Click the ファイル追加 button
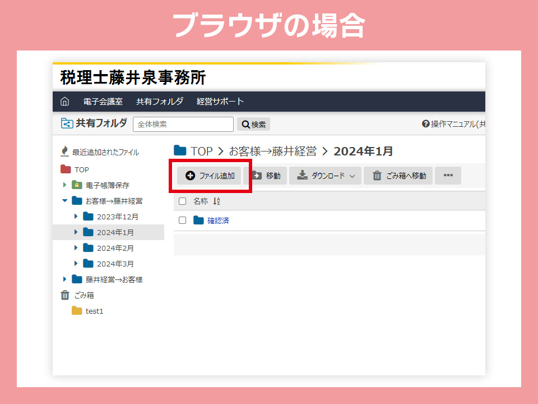The image size is (538, 404). (210, 176)
